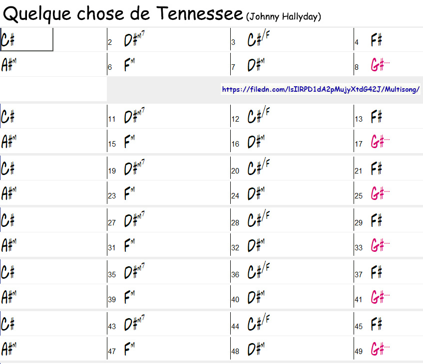The width and height of the screenshot is (423, 364).
Task: Click the D#m7 chord in measure 2
Action: click(134, 40)
